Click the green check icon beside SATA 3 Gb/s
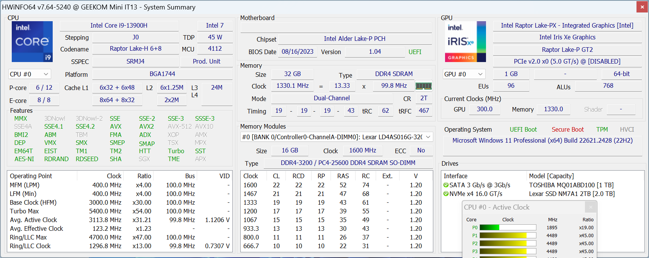649x258 pixels. (446, 185)
